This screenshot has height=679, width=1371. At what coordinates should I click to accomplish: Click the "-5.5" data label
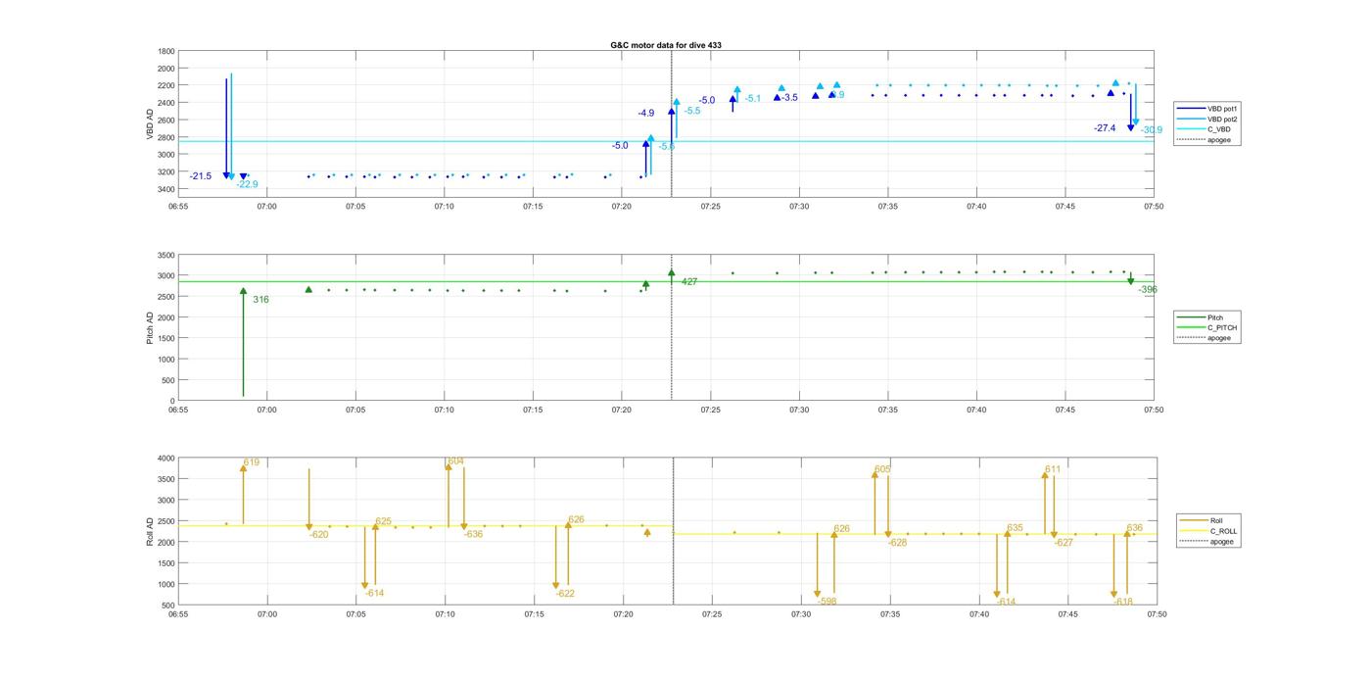tap(692, 111)
